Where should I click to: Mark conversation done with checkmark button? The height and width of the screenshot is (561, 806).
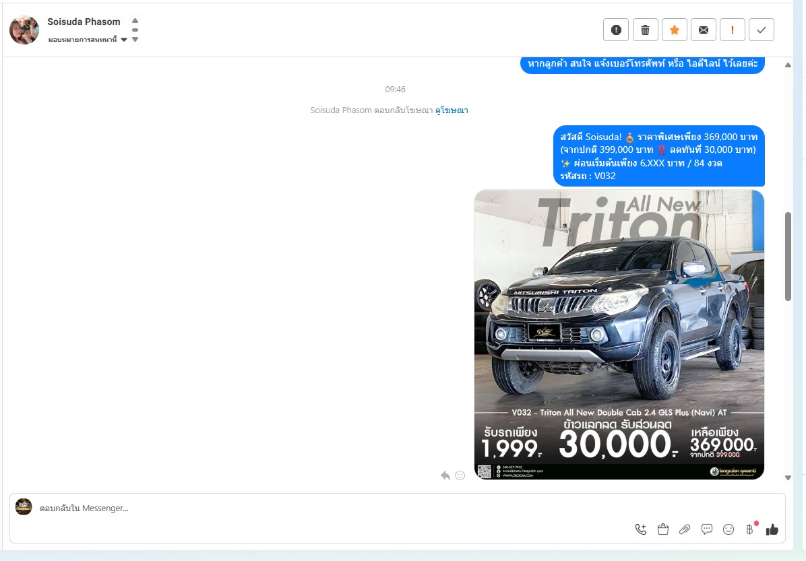click(762, 30)
